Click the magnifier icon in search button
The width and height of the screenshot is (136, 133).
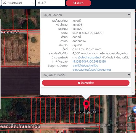click(75, 3)
